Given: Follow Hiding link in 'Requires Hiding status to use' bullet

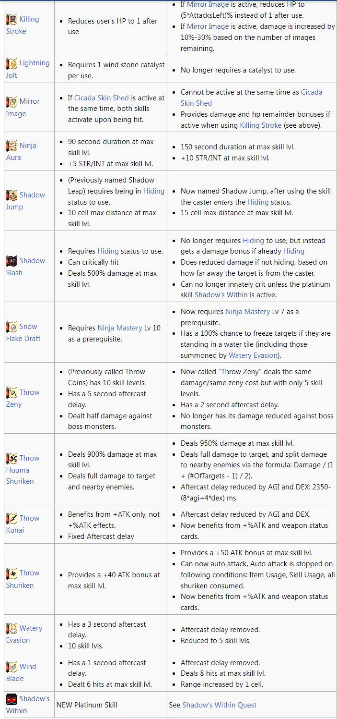Looking at the screenshot, I should coord(108,251).
